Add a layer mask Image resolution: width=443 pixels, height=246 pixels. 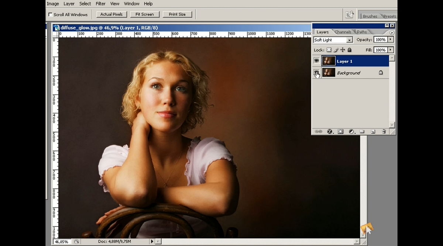[x=340, y=131]
